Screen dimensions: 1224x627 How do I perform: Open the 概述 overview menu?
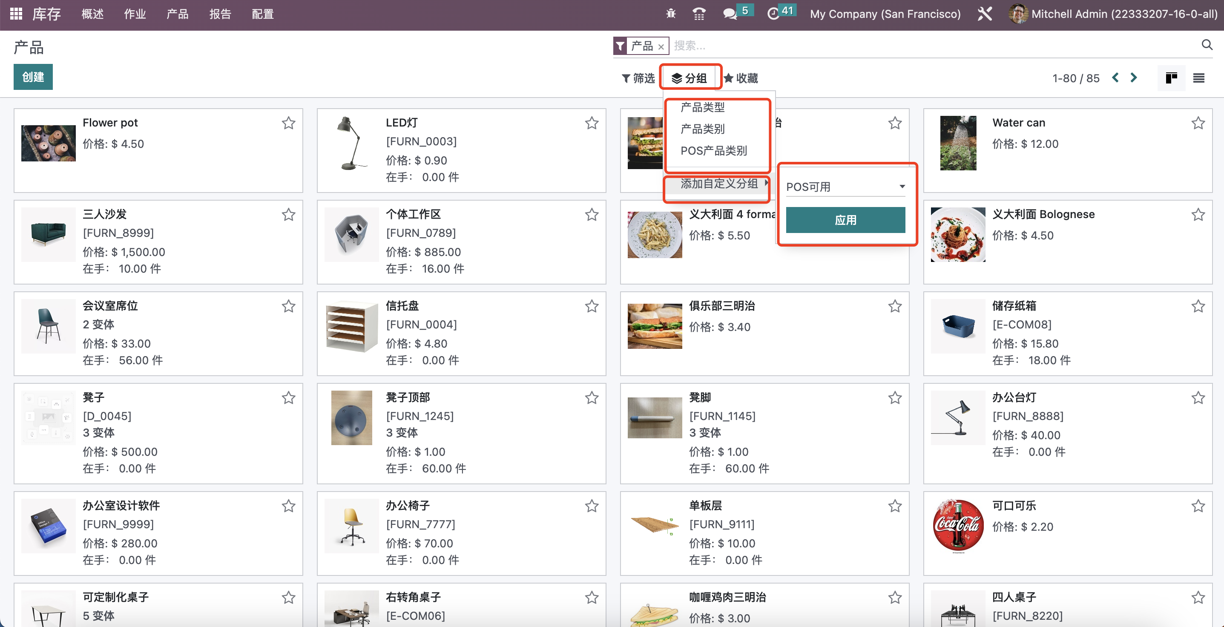point(93,14)
